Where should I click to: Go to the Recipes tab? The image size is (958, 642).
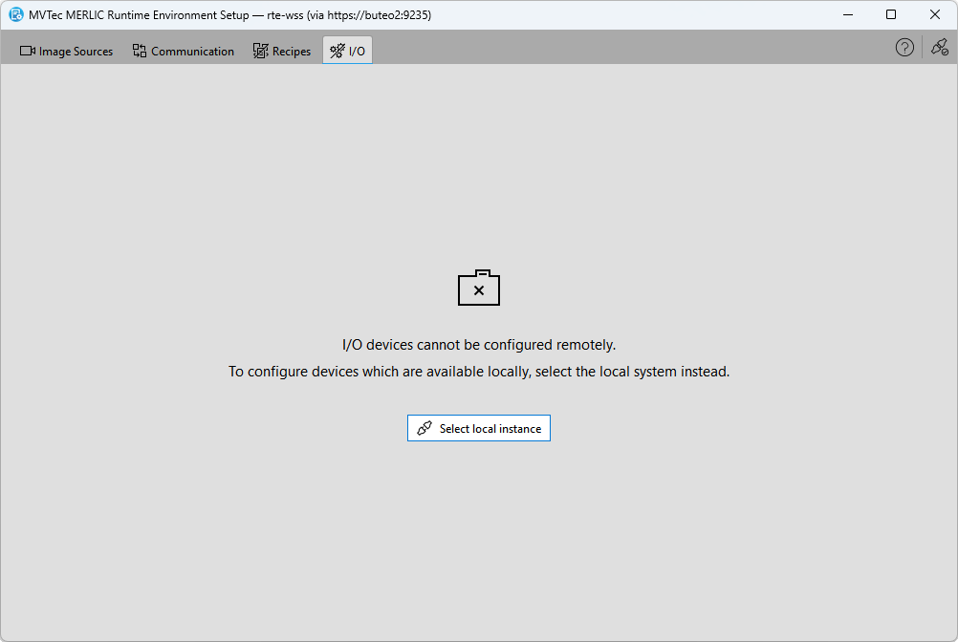[282, 52]
